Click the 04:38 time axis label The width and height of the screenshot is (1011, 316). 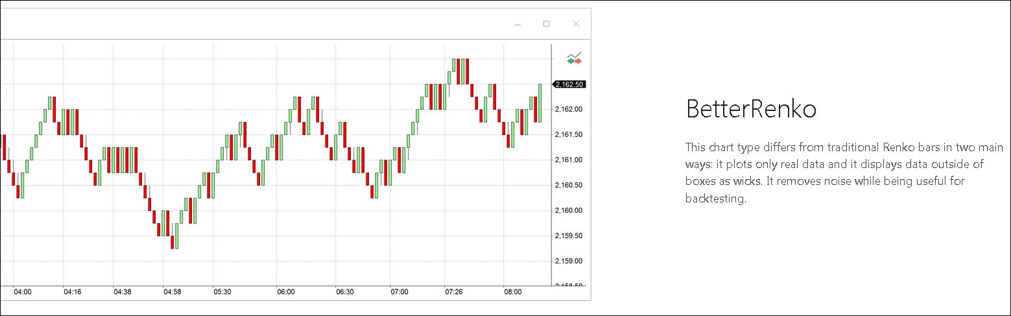(x=123, y=292)
